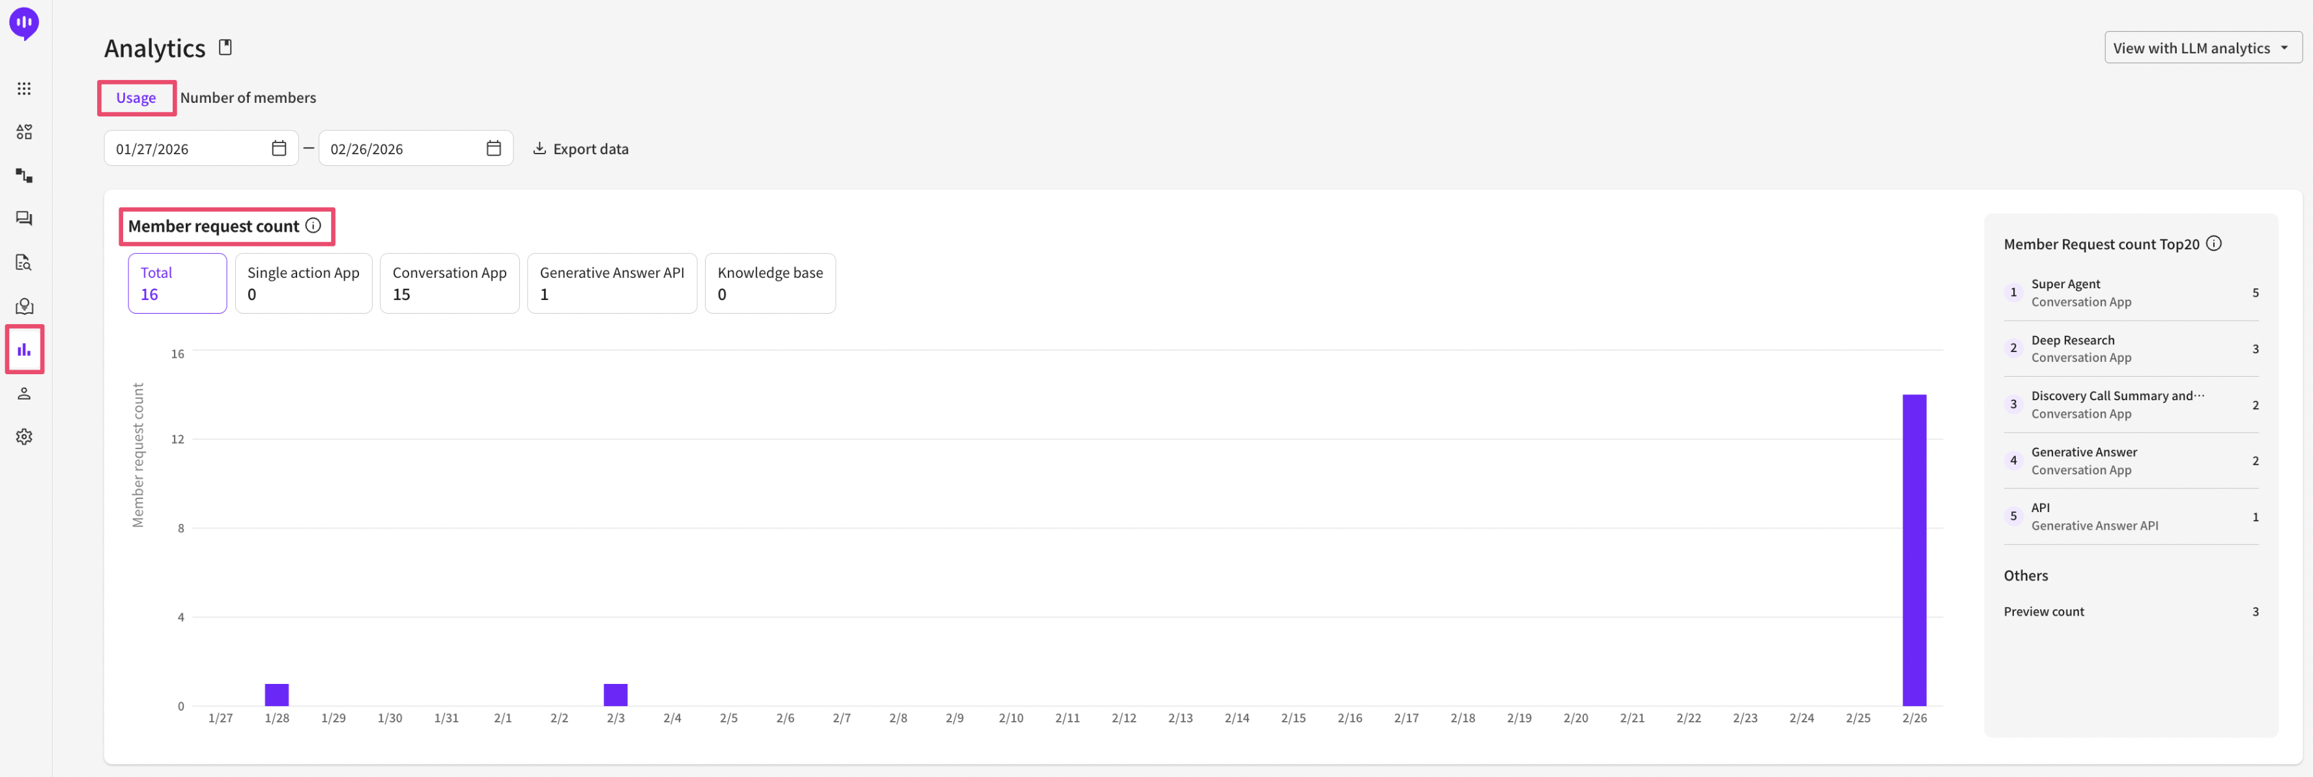The image size is (2313, 777).
Task: Open the settings gear icon
Action: 24,437
